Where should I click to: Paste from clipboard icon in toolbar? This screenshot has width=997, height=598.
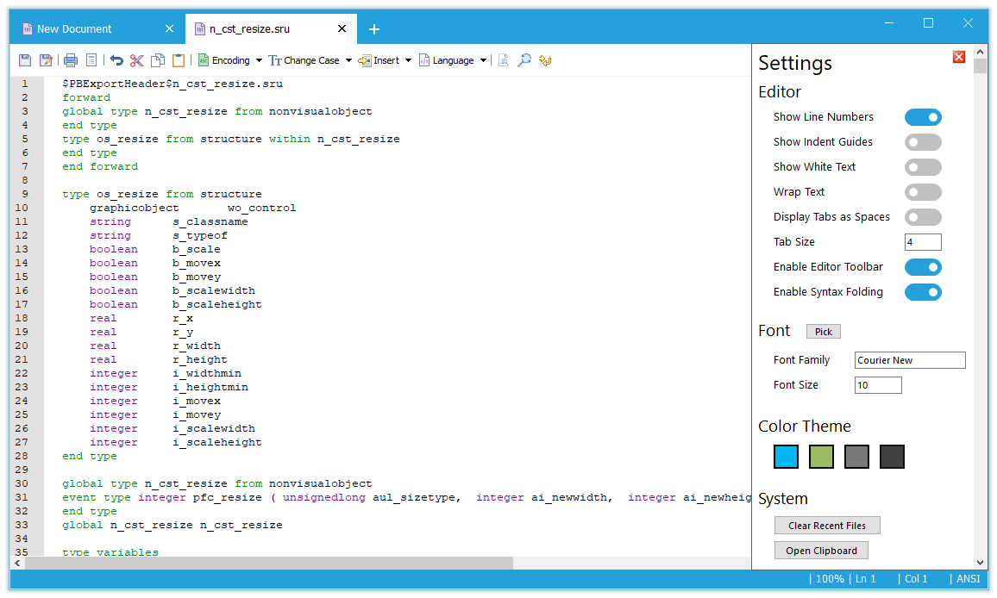[x=179, y=60]
